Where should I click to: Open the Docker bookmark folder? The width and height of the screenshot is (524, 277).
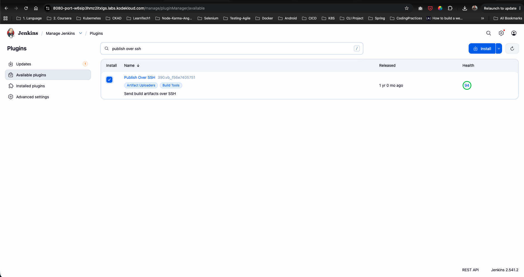click(x=264, y=18)
